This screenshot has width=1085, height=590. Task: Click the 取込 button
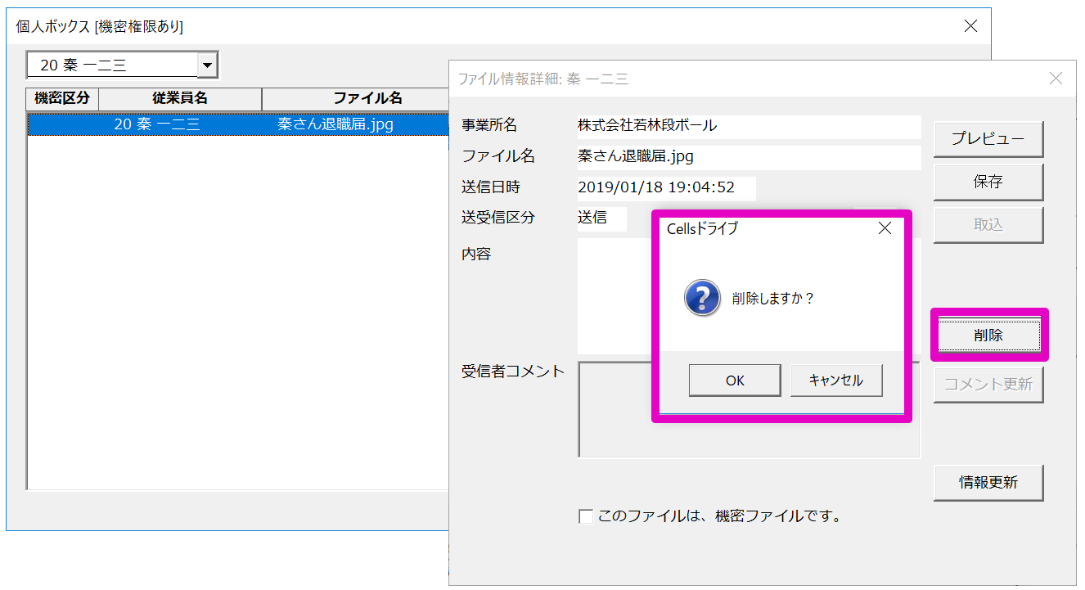(x=988, y=225)
